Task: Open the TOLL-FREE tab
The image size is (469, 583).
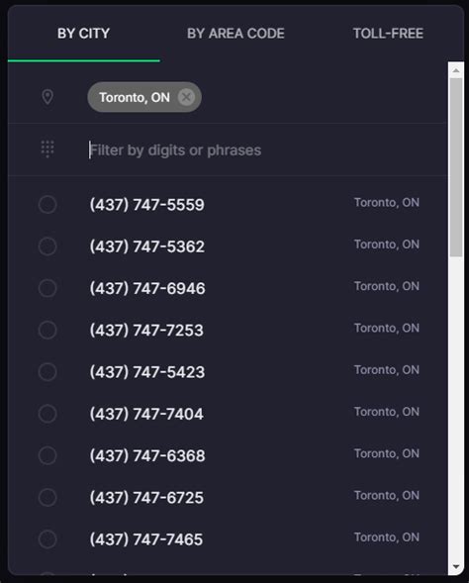Action: click(388, 34)
